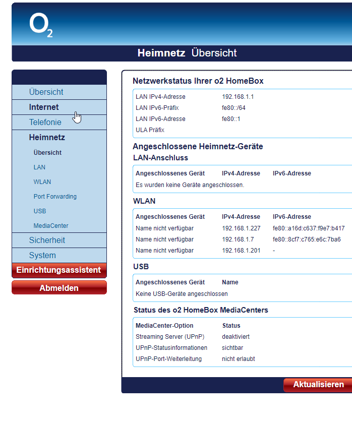This screenshot has height=425, width=352.
Task: Click WLAN device IP 192.168.1.227
Action: coord(241,228)
